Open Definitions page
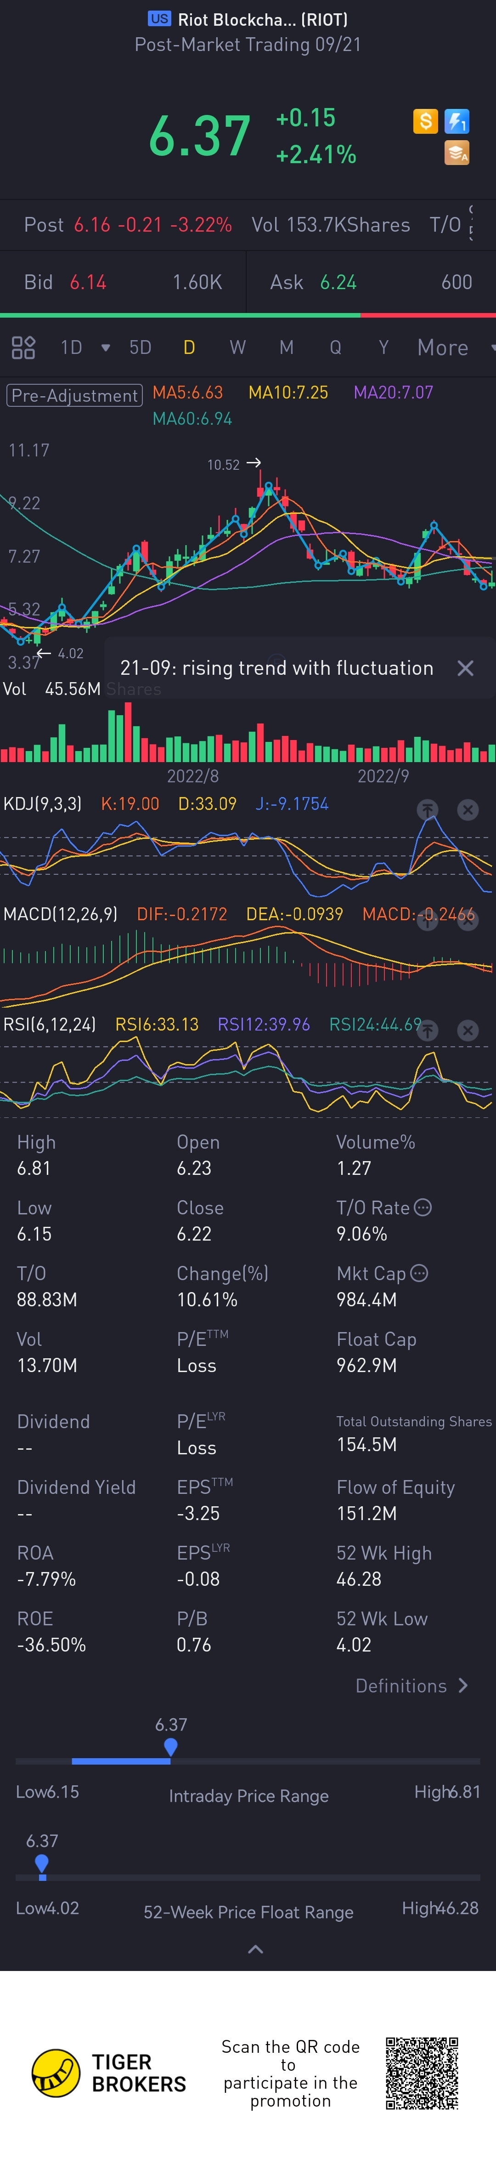This screenshot has width=496, height=2176. pyautogui.click(x=411, y=1685)
